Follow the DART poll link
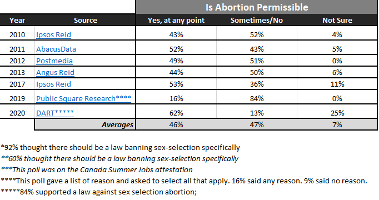 pyautogui.click(x=55, y=113)
